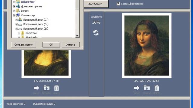Image resolution: width=193 pixels, height=108 pixels.
Task: Click the left image info JPG 220 x 290 17 KB
Action: [46, 81]
